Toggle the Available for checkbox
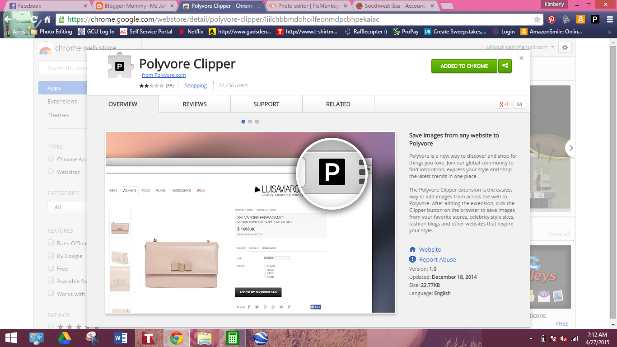The width and height of the screenshot is (617, 347). [x=51, y=281]
